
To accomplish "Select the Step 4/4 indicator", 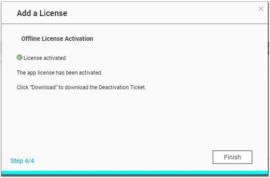I will [22, 161].
